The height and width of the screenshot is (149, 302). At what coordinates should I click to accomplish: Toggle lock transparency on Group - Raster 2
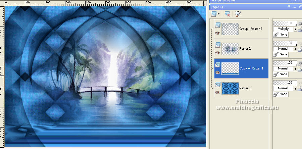(300, 30)
